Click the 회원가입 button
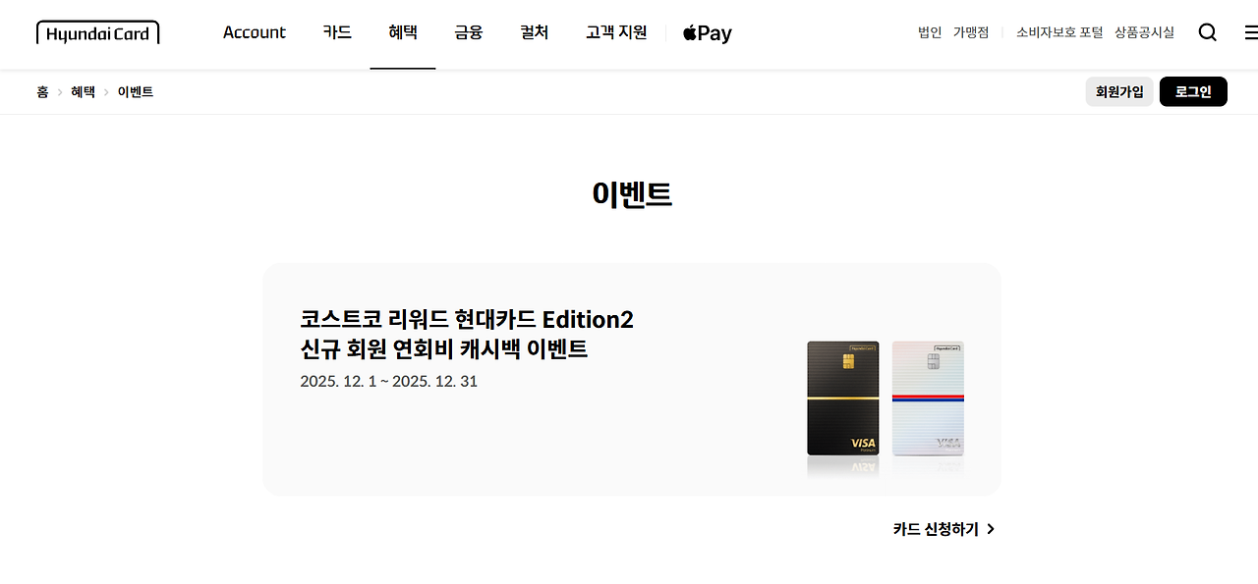 click(x=1119, y=91)
